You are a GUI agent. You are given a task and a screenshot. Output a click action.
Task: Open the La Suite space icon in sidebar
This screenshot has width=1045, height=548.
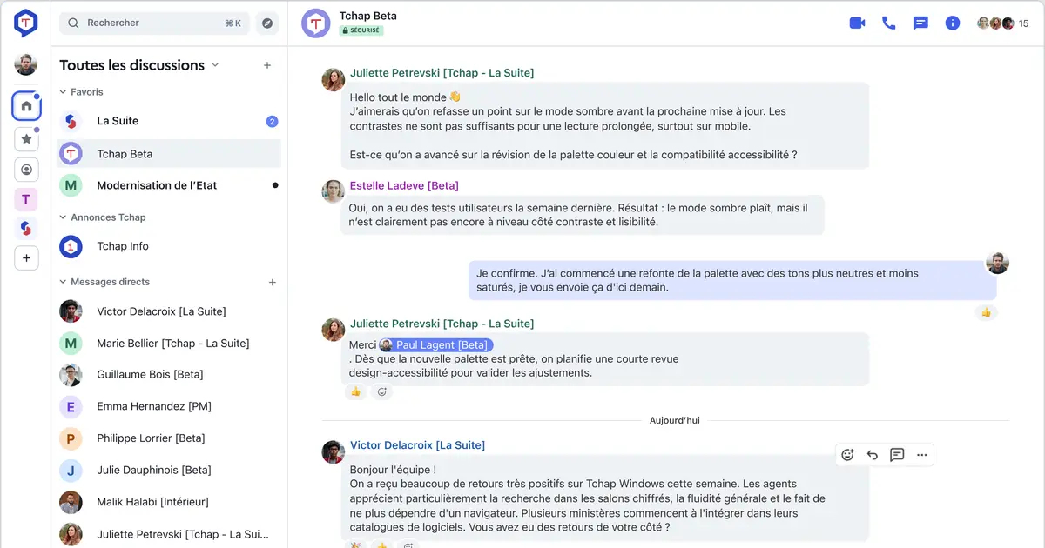click(26, 229)
